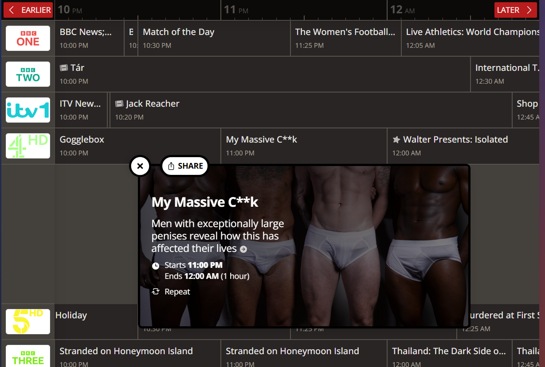Advance the guide with LATER button
The height and width of the screenshot is (367, 545).
[x=515, y=10]
